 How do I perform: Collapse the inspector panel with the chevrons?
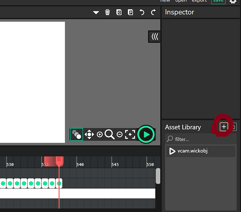pyautogui.click(x=155, y=37)
